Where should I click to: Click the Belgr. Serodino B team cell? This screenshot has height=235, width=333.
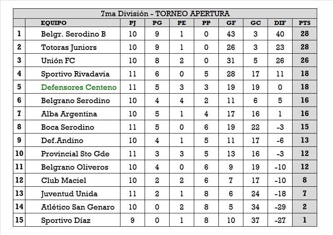click(x=74, y=34)
